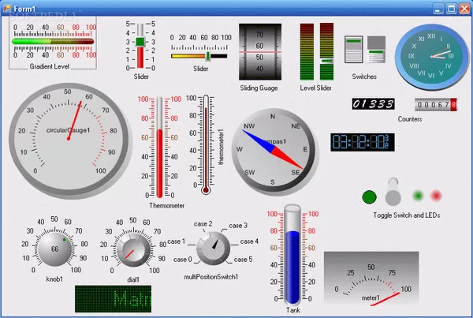Click the dial1 rotary control
Image resolution: width=473 pixels, height=318 pixels.
[x=133, y=250]
